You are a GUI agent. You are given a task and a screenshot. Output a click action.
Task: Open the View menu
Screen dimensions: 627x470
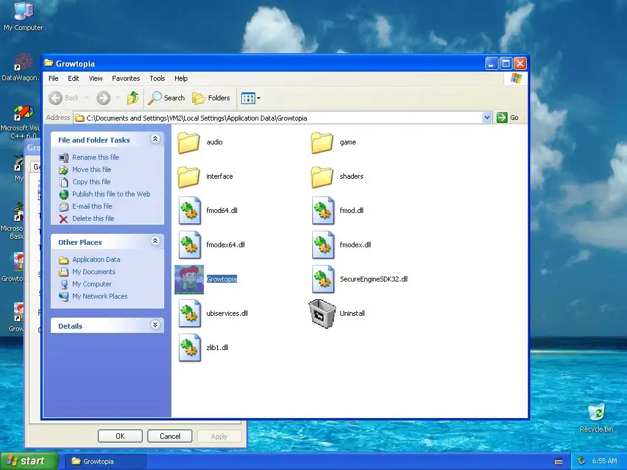click(x=96, y=78)
